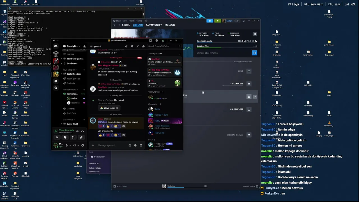Switch to STORE tab in Steam
The height and width of the screenshot is (202, 359).
tap(126, 25)
